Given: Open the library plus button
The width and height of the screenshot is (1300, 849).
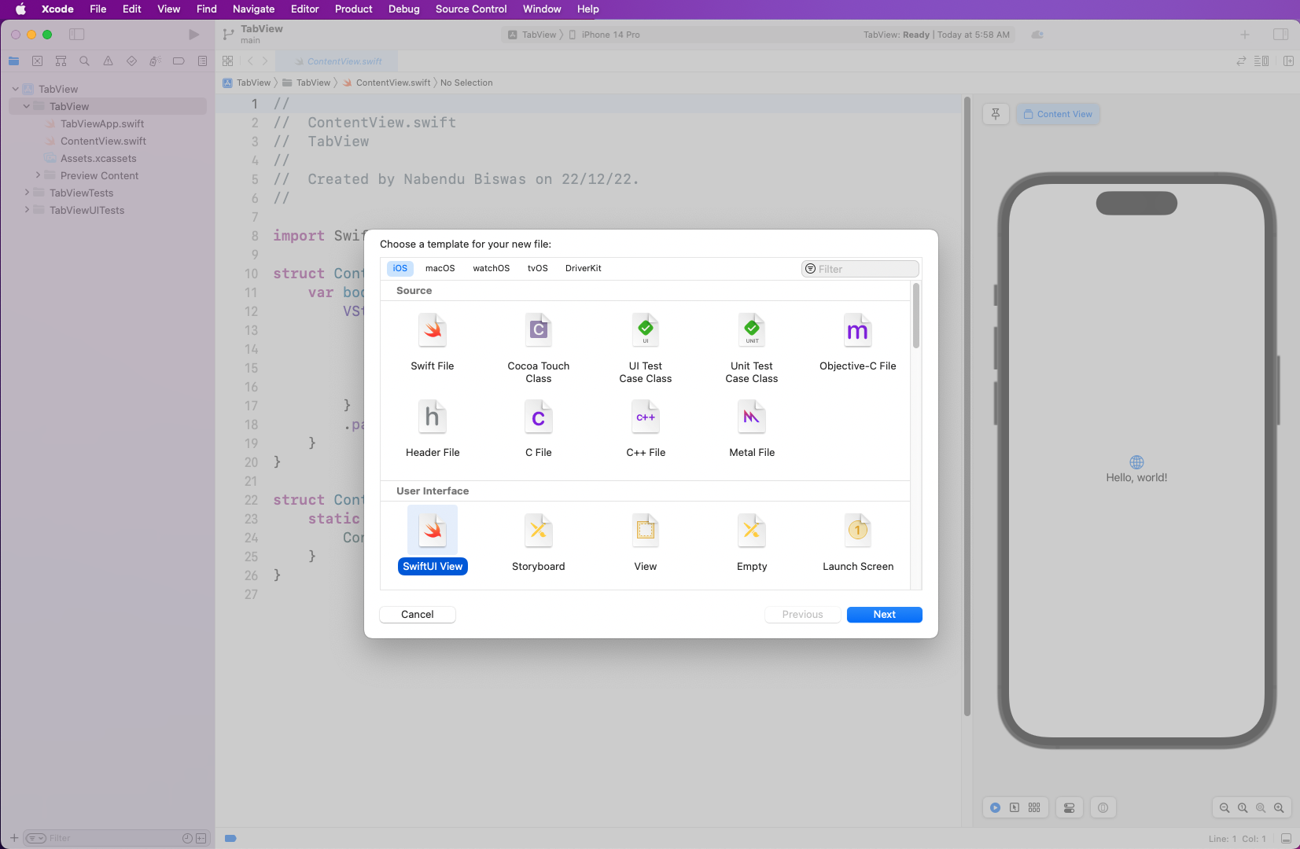Looking at the screenshot, I should (x=1245, y=35).
